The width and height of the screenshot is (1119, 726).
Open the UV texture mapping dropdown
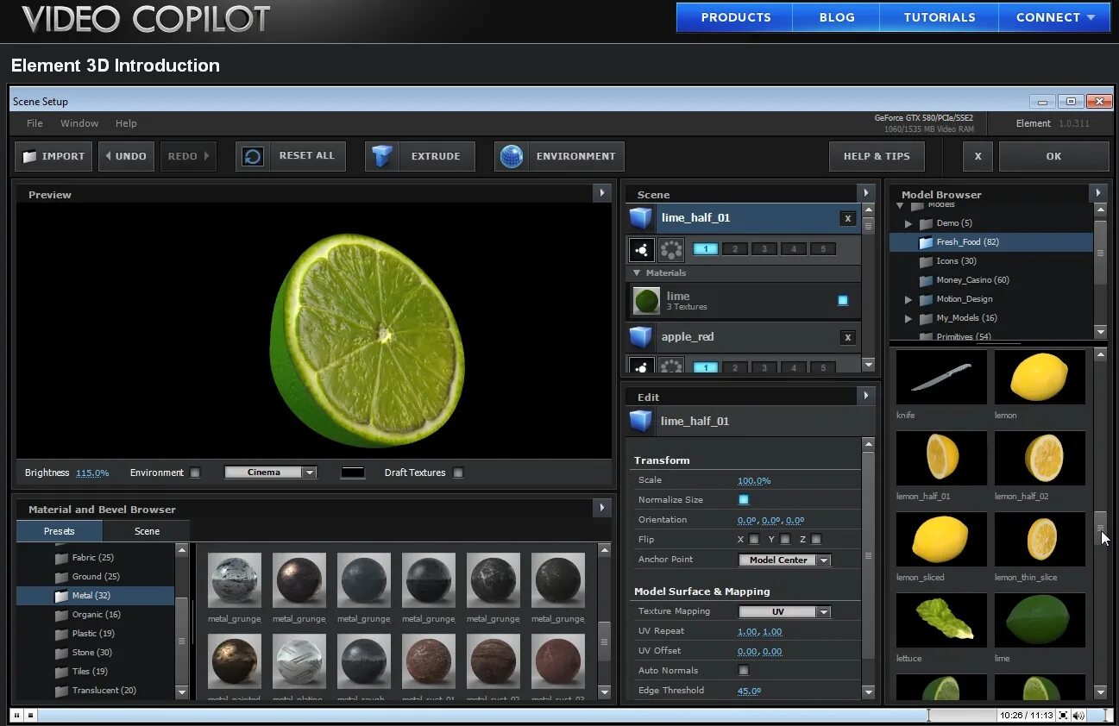[x=784, y=611]
